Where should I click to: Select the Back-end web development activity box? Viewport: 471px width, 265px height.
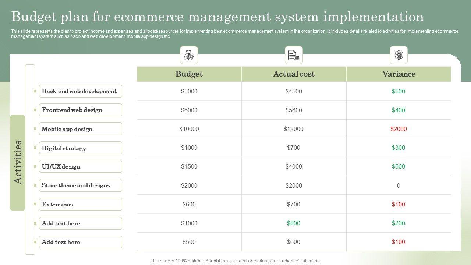[81, 91]
